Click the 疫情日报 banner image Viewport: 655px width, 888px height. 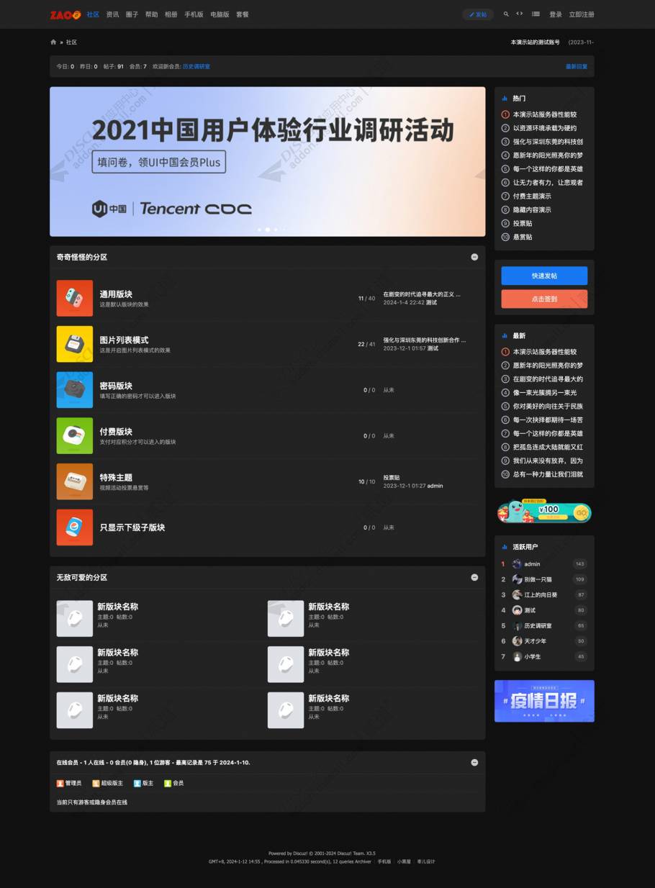coord(544,701)
